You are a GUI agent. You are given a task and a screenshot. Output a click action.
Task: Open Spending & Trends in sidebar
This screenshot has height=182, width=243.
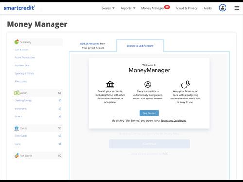(24, 73)
